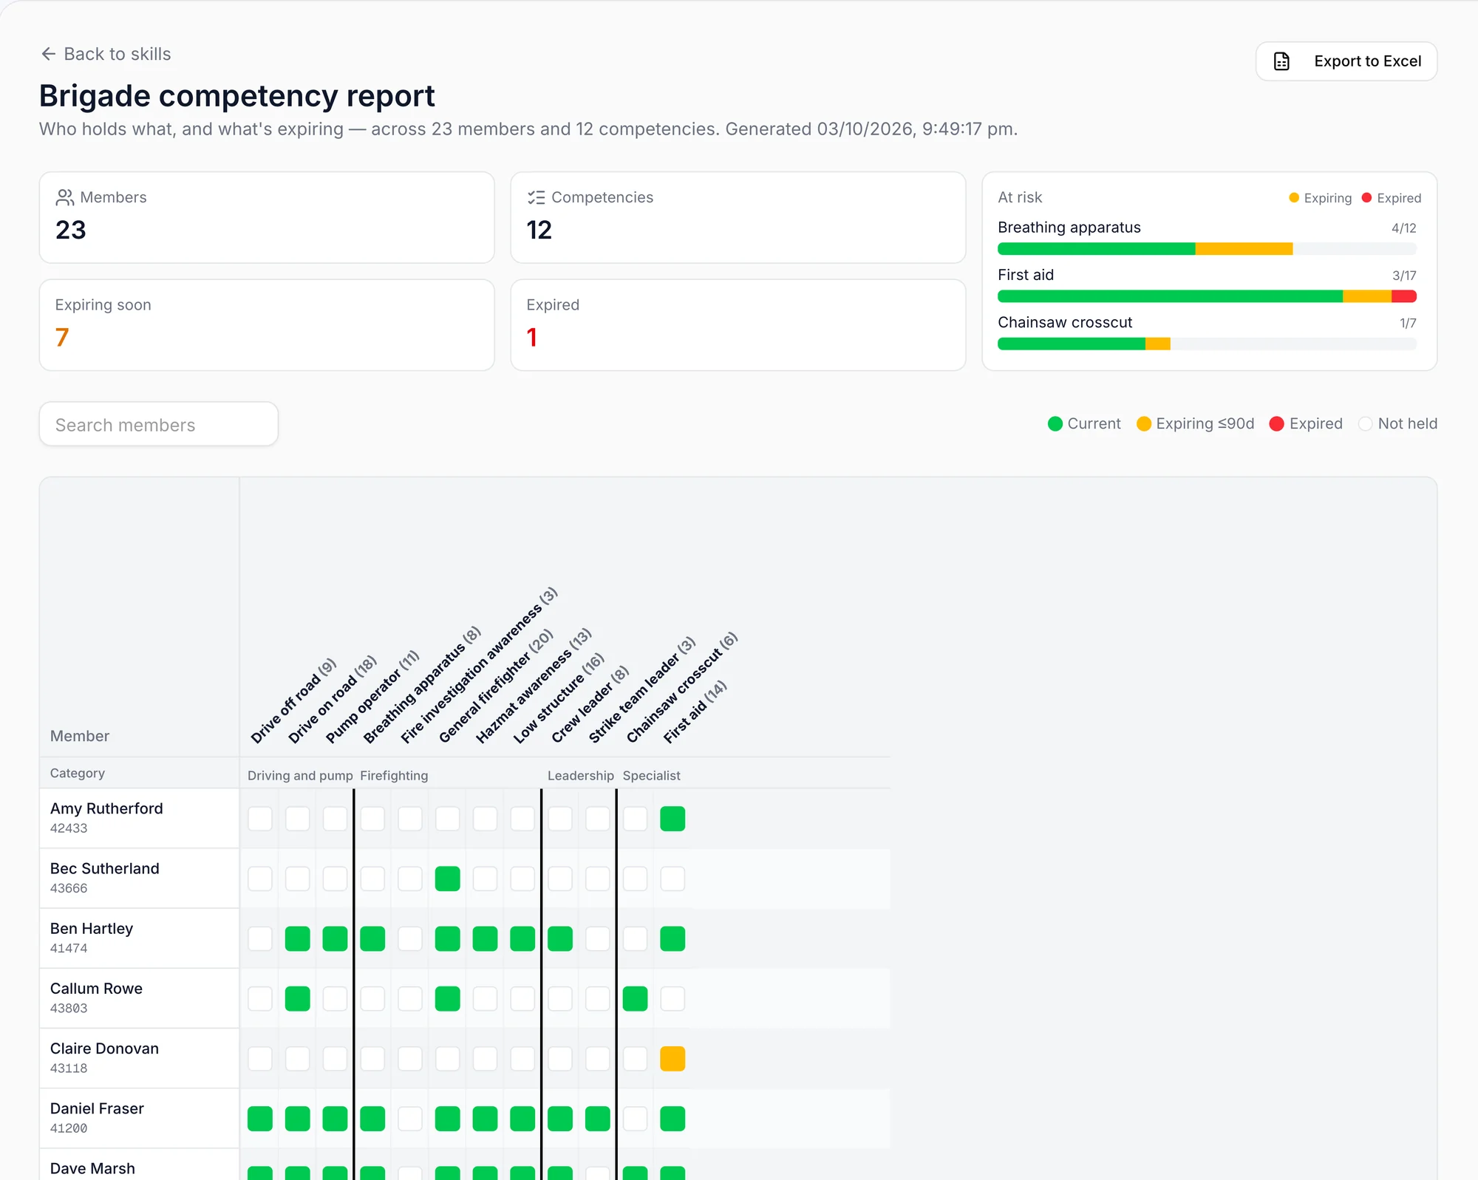Click the Member column header
1478x1180 pixels.
click(x=80, y=736)
